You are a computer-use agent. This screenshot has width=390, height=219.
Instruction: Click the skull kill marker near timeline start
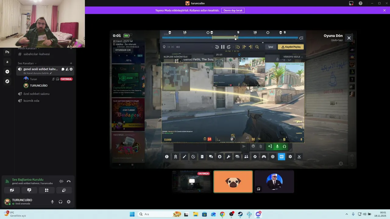pos(170,33)
